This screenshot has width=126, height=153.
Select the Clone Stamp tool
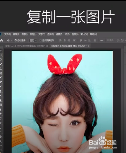[x=1, y=91]
